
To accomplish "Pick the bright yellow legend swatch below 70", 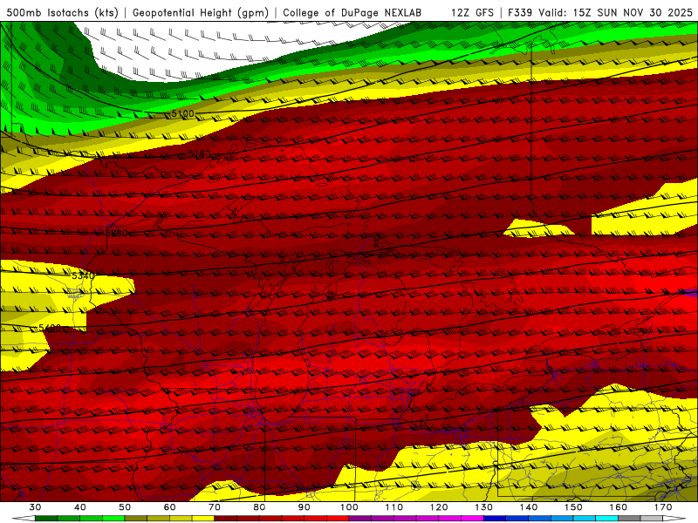I will (203, 519).
